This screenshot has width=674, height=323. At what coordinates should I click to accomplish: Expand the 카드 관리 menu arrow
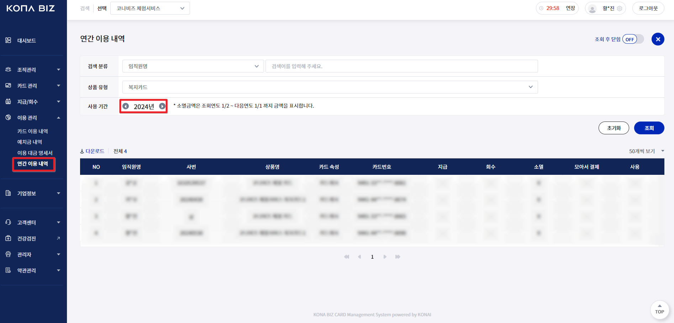[x=59, y=86]
